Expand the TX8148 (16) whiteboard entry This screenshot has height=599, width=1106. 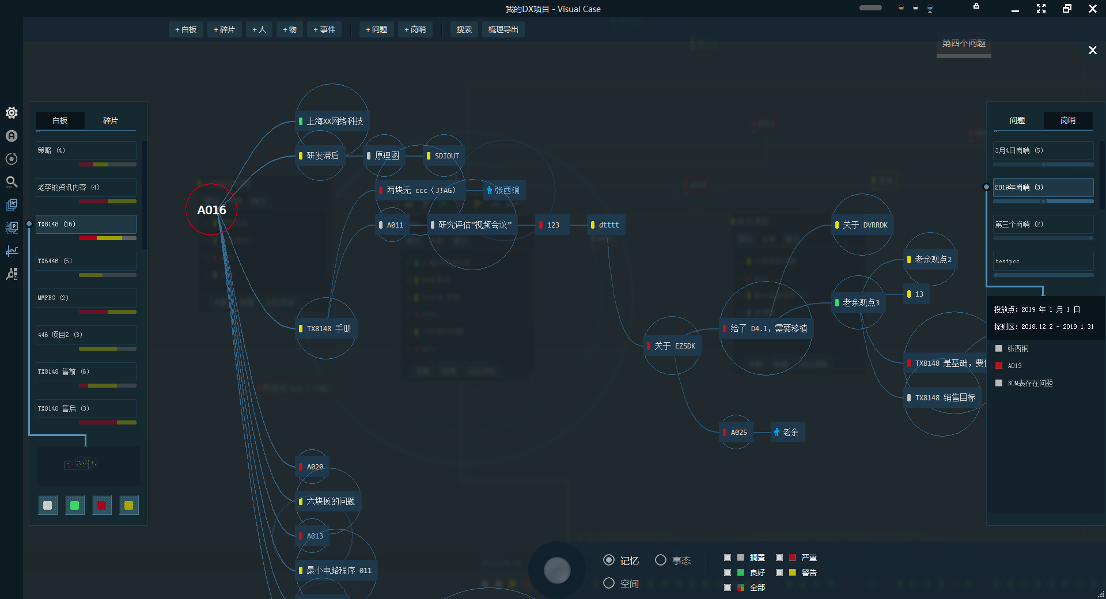point(86,224)
